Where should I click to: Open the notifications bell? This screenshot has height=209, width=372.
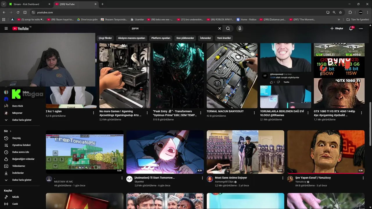point(351,28)
